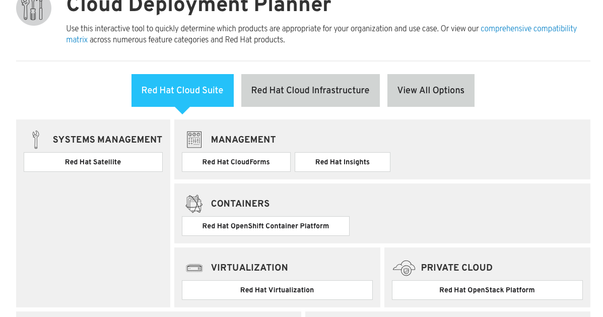Click the Private Cloud icon
The width and height of the screenshot is (603, 317).
click(x=404, y=268)
